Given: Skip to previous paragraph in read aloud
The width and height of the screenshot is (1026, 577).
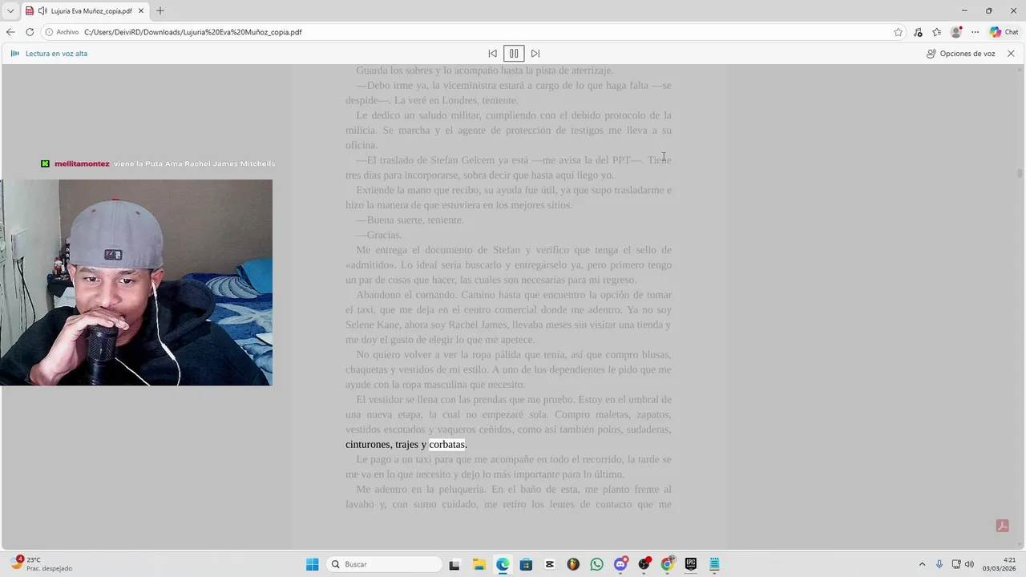Looking at the screenshot, I should tap(492, 54).
